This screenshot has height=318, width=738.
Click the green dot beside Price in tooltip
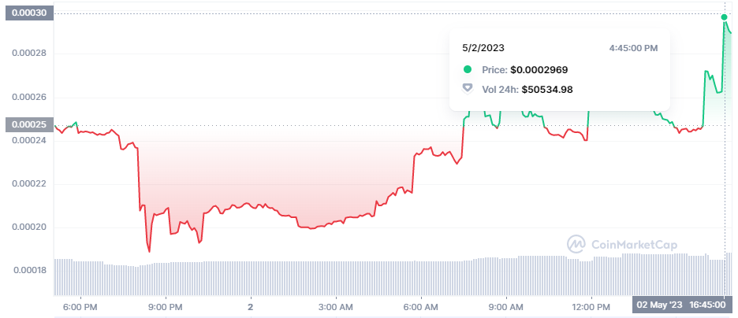click(x=468, y=69)
